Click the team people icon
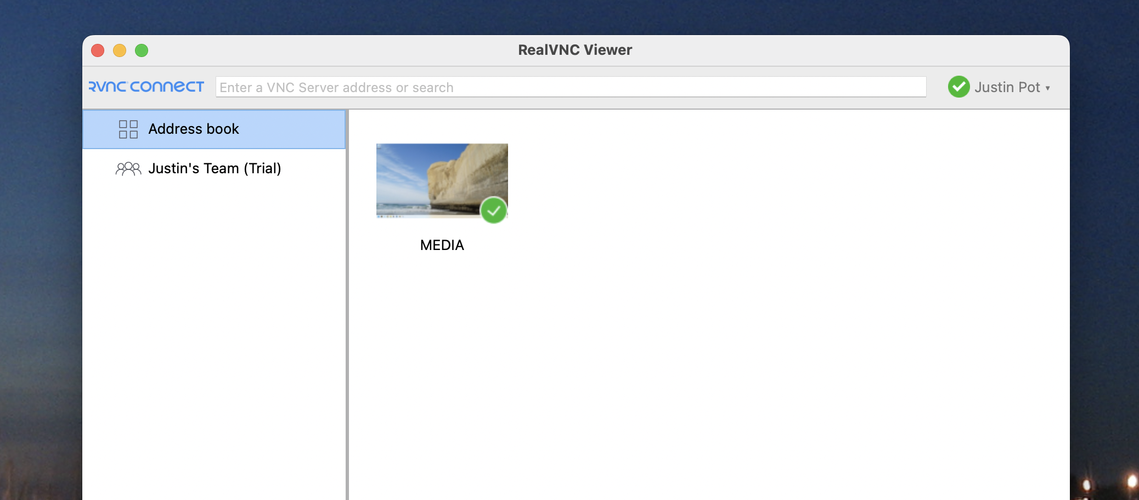Image resolution: width=1139 pixels, height=500 pixels. [128, 169]
